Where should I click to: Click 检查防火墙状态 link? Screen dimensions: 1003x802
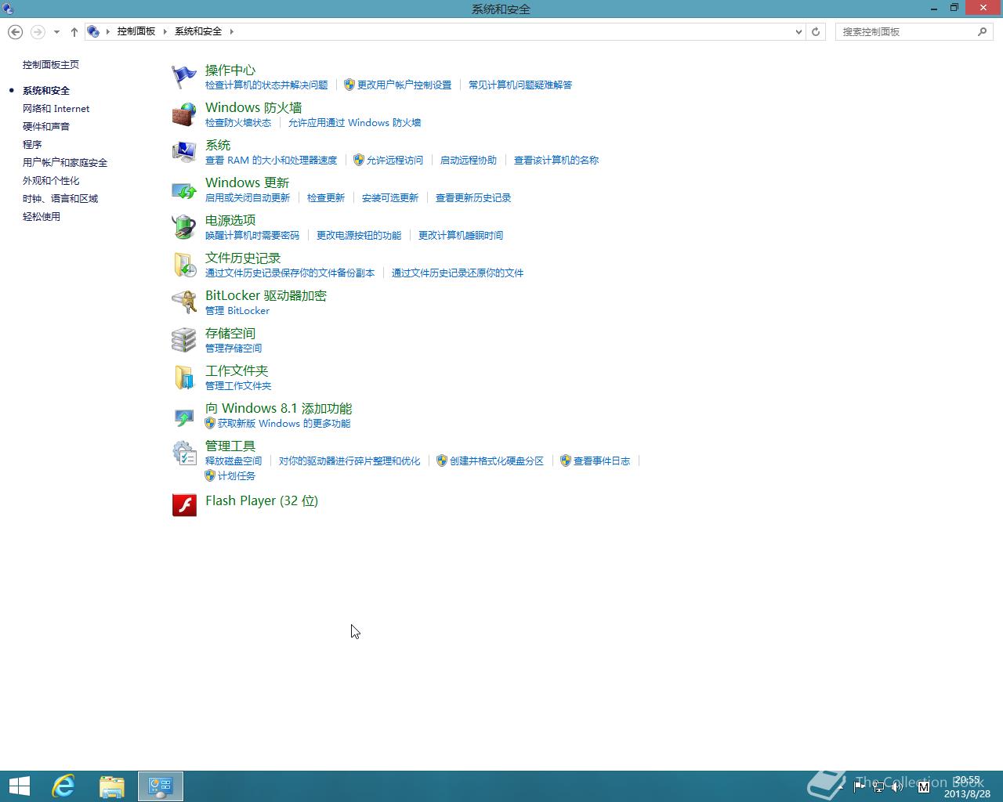tap(238, 122)
